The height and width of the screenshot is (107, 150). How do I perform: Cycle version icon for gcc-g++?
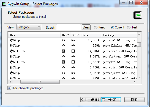click(11, 62)
